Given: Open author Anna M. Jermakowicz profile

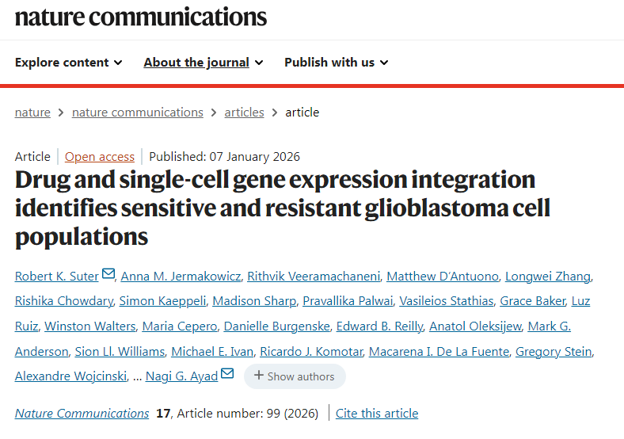Looking at the screenshot, I should (x=179, y=276).
